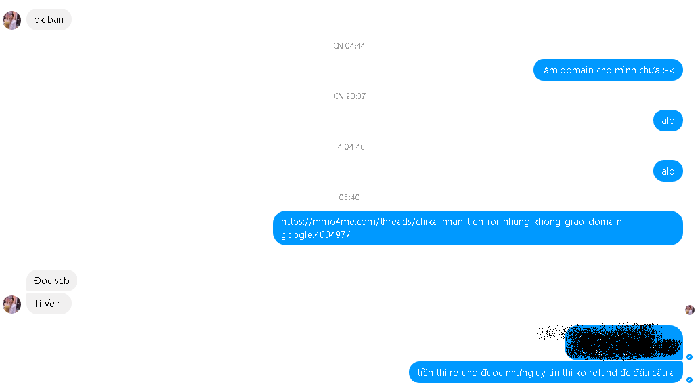Viewport: 700px width, 391px height.
Task: Select the 'tiền thì refund được' message
Action: [x=546, y=372]
